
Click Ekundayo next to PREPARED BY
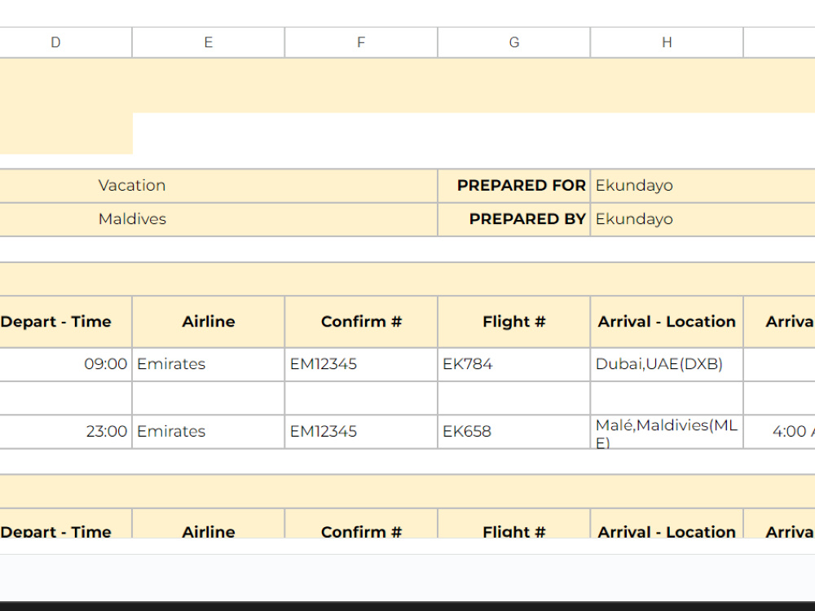click(x=703, y=219)
